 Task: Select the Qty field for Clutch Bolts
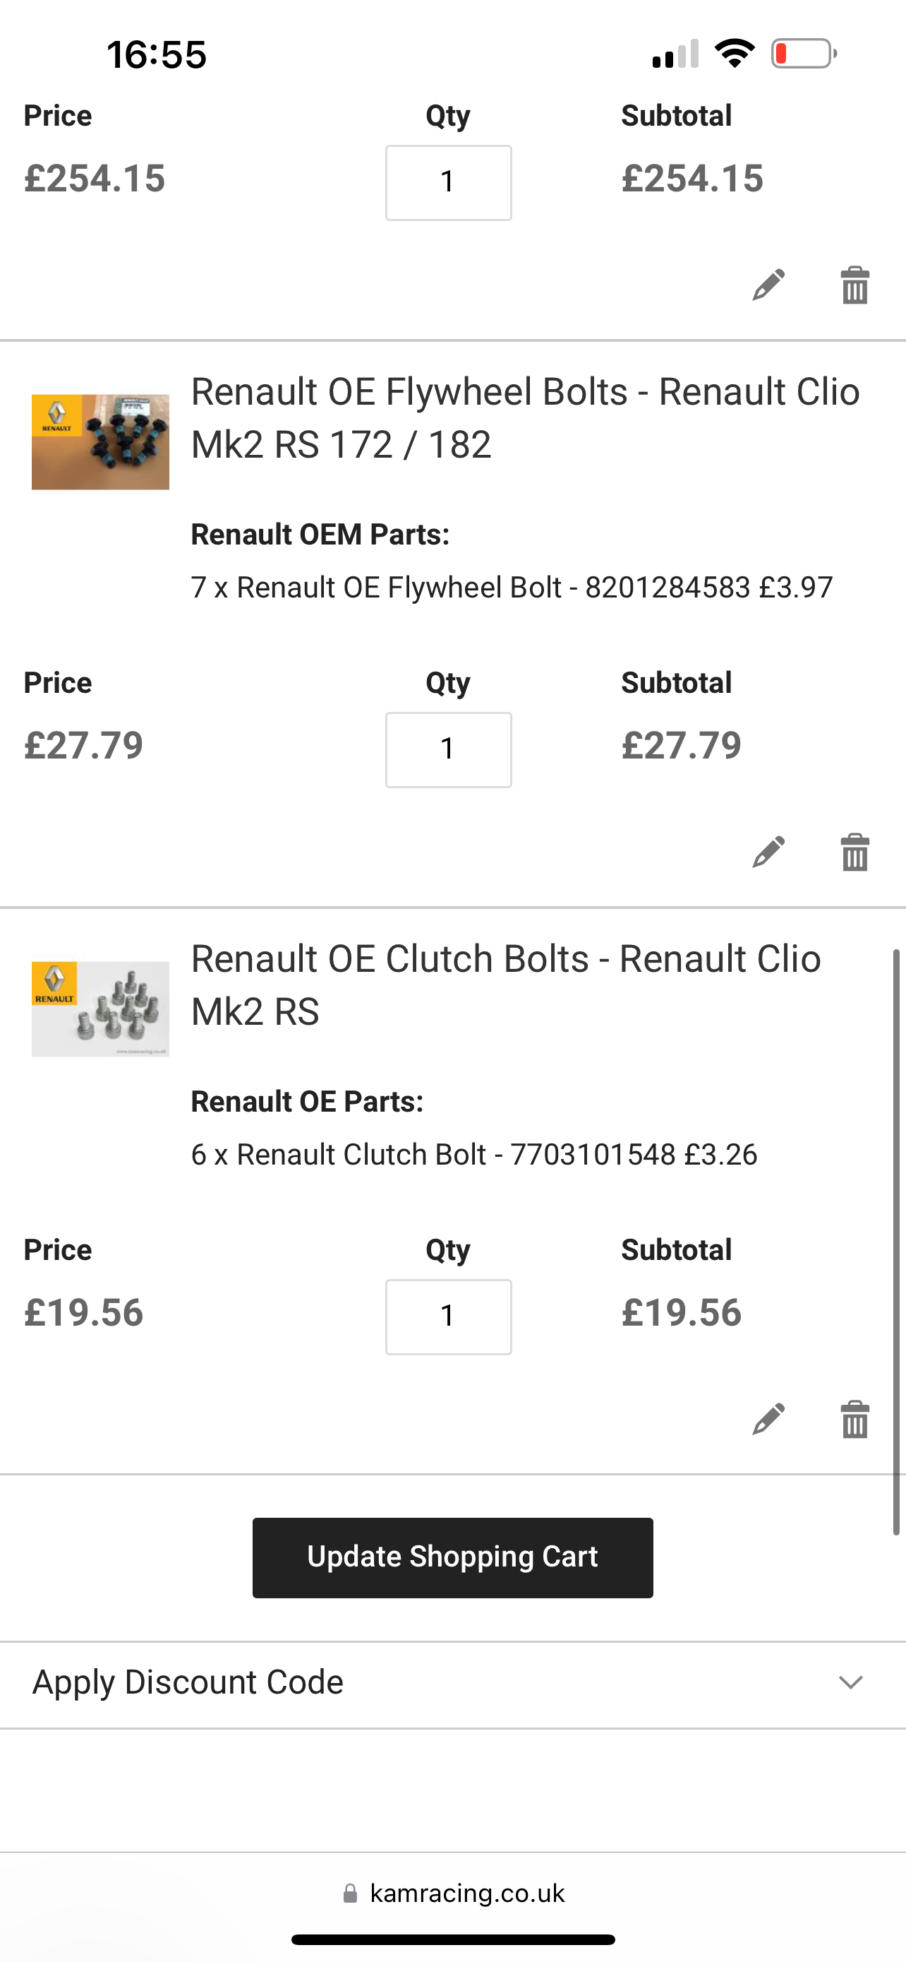(448, 1317)
